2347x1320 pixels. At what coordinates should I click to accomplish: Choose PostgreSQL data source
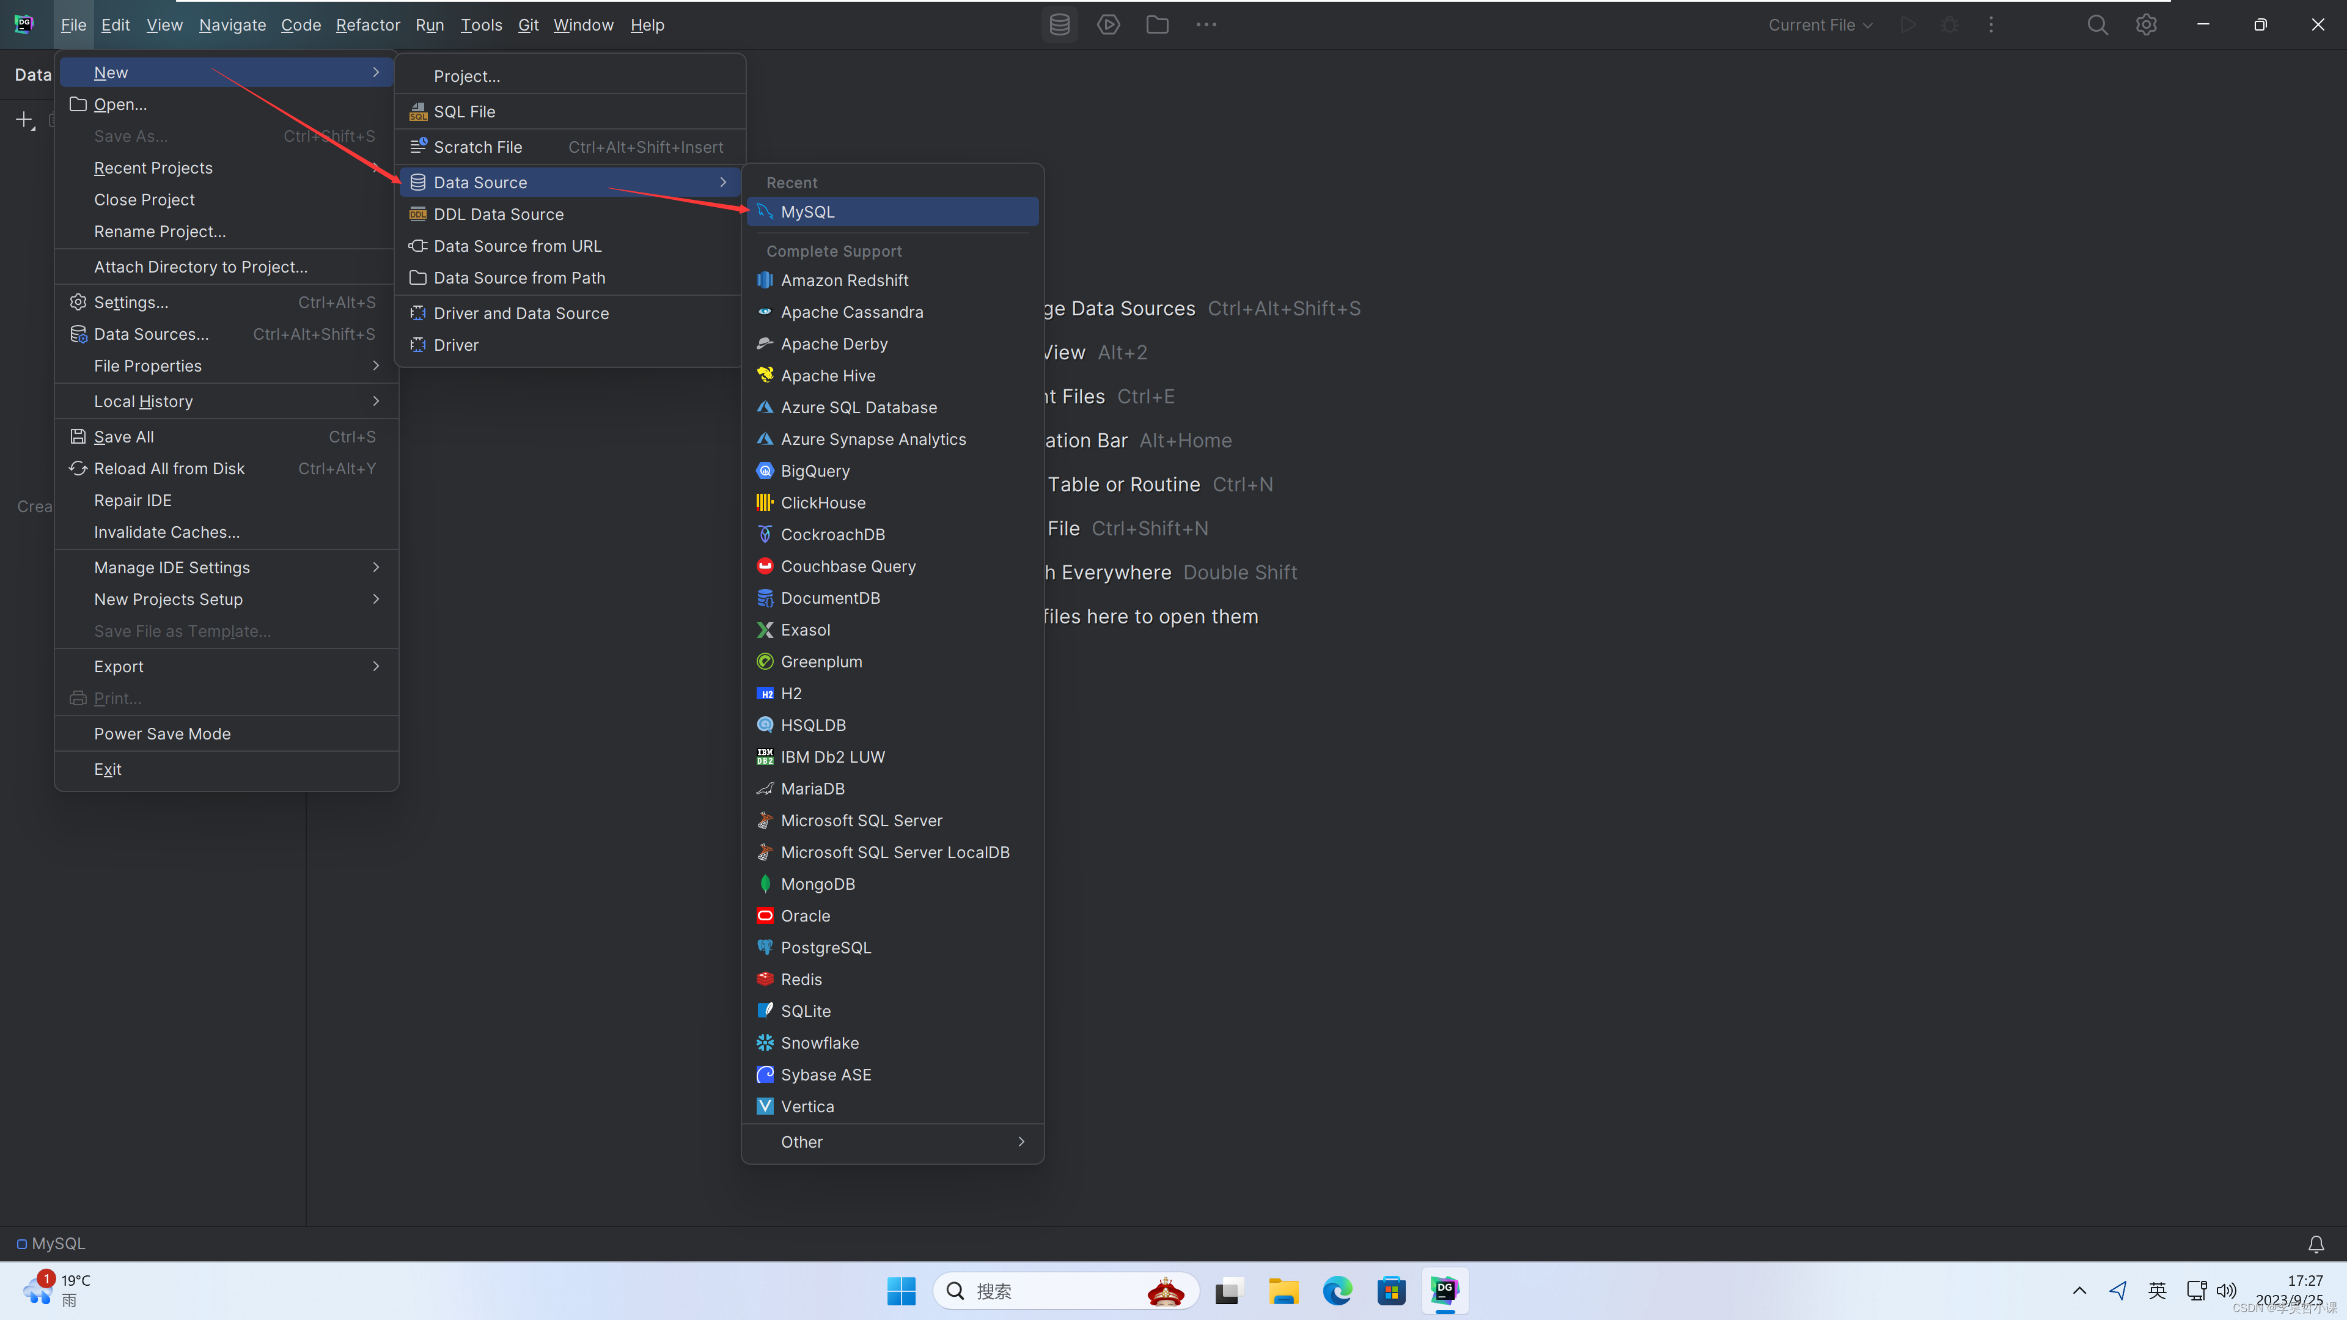892,947
